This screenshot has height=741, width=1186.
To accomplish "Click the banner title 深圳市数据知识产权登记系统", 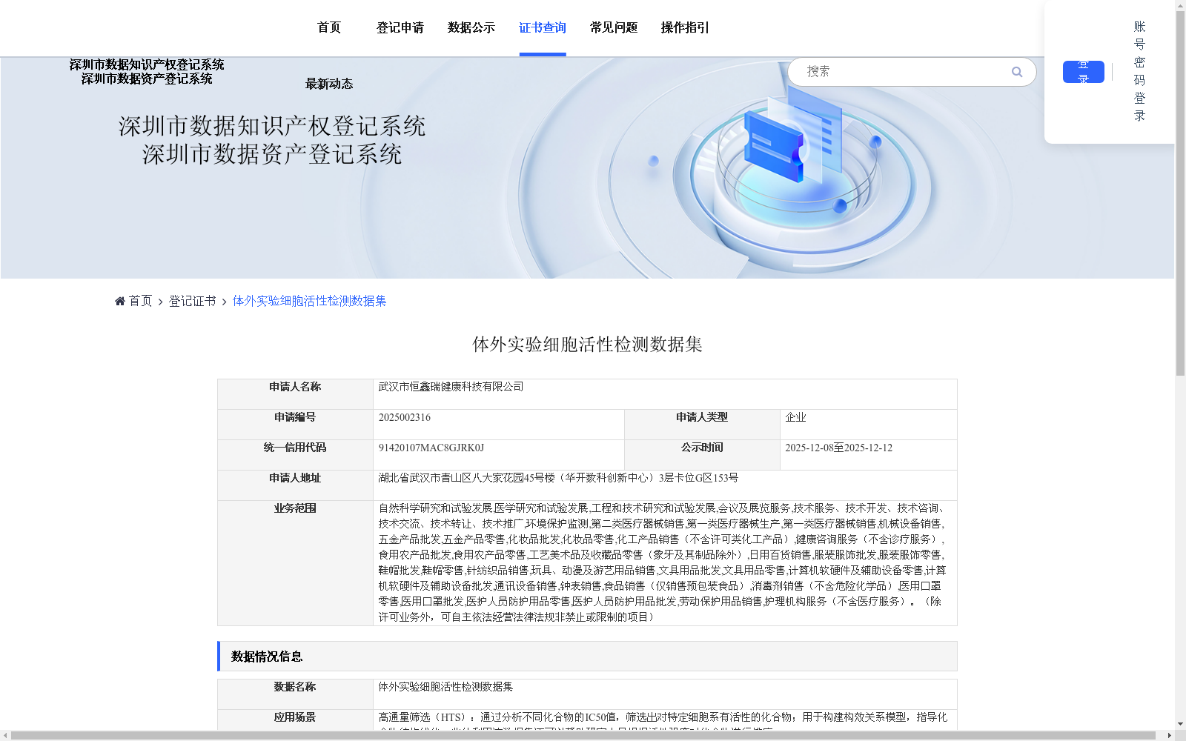I will click(272, 126).
